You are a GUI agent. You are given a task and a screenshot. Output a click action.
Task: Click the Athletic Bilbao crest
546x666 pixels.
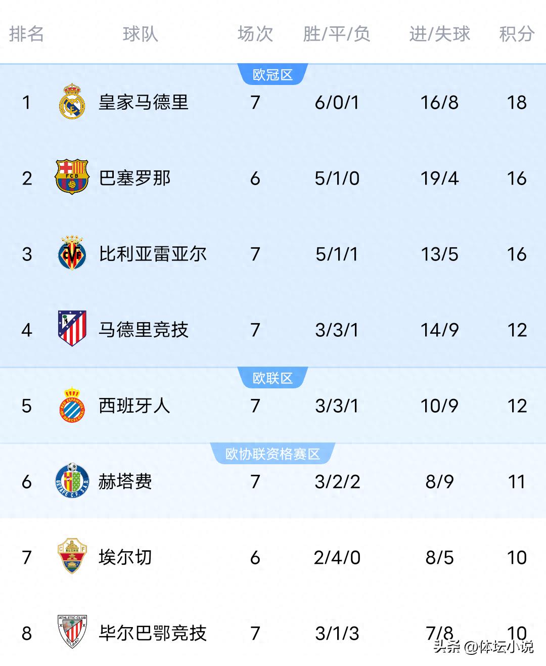tap(72, 632)
